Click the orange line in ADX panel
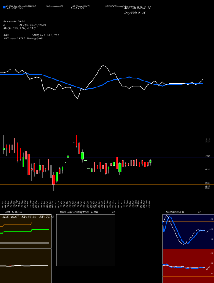This screenshot has height=283, width=214. [x=18, y=225]
